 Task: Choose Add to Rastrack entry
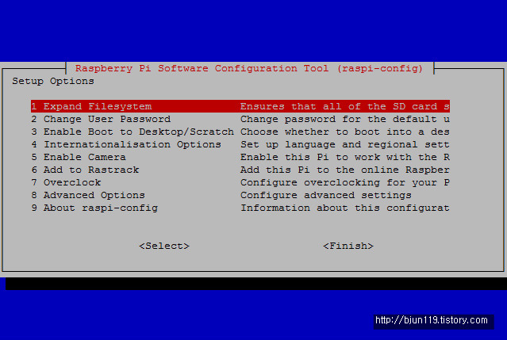[x=240, y=170]
